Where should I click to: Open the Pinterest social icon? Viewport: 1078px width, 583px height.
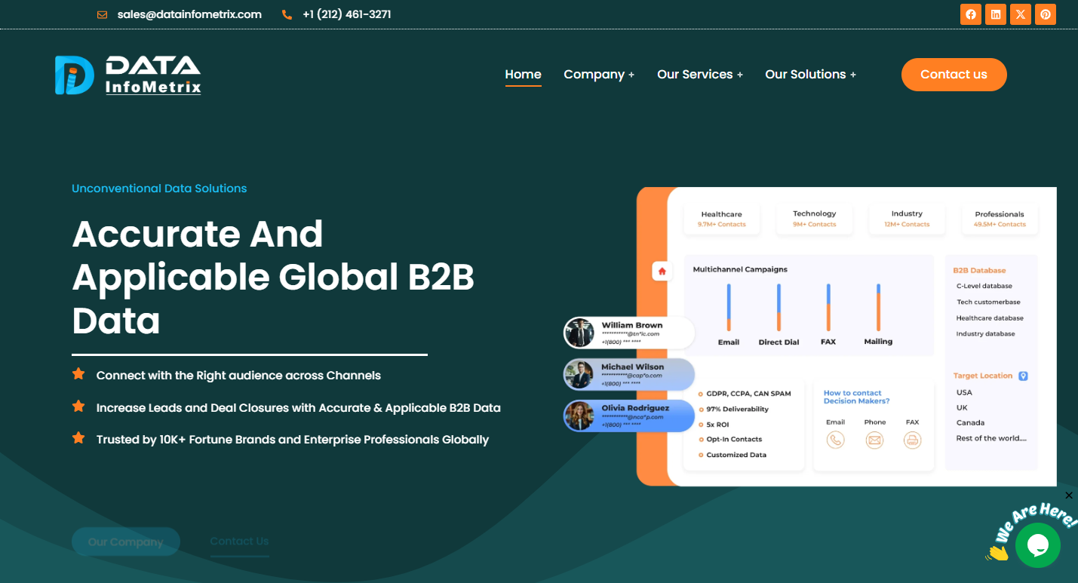1046,14
